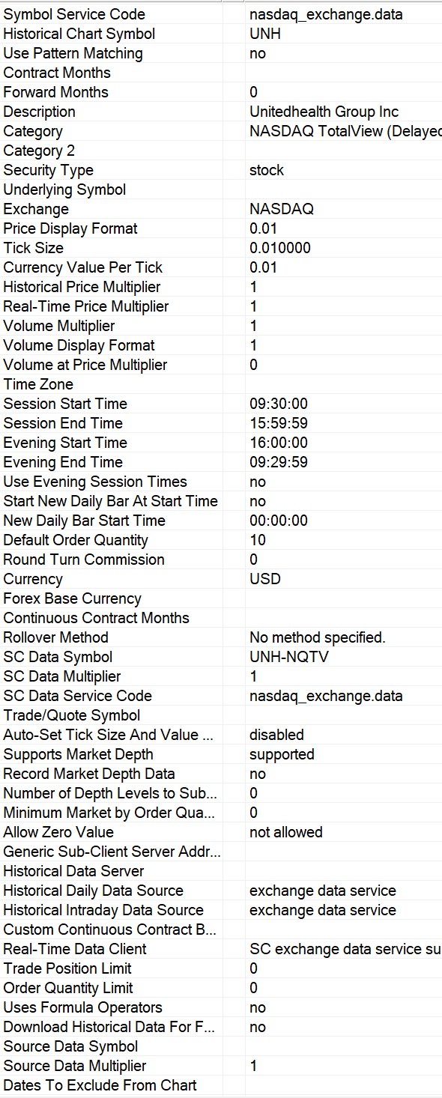Toggle Start New Daily Bar At Start Time
Screen dimensions: 442x1098
pyautogui.click(x=344, y=501)
